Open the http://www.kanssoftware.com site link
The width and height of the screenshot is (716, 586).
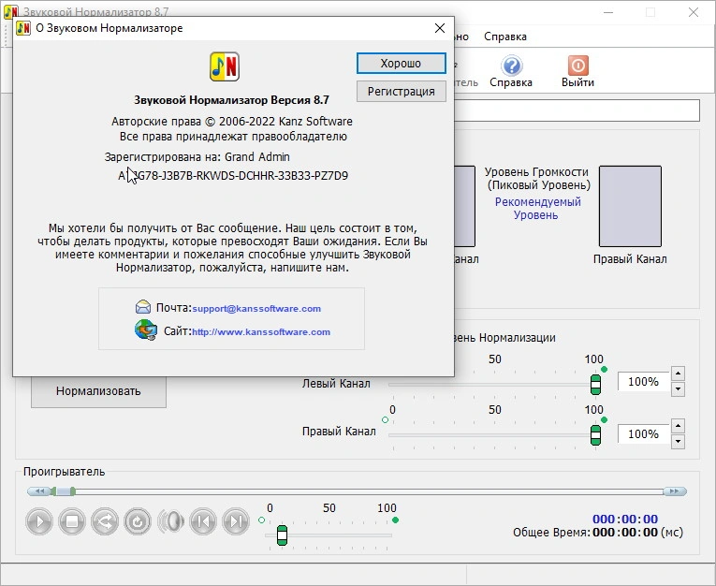tap(261, 332)
